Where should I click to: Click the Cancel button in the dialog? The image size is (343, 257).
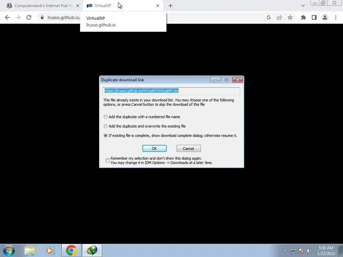[189, 148]
